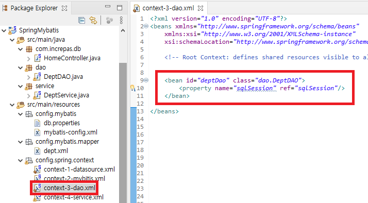
Task: Fold the bean element at line 9
Action: click(x=146, y=80)
